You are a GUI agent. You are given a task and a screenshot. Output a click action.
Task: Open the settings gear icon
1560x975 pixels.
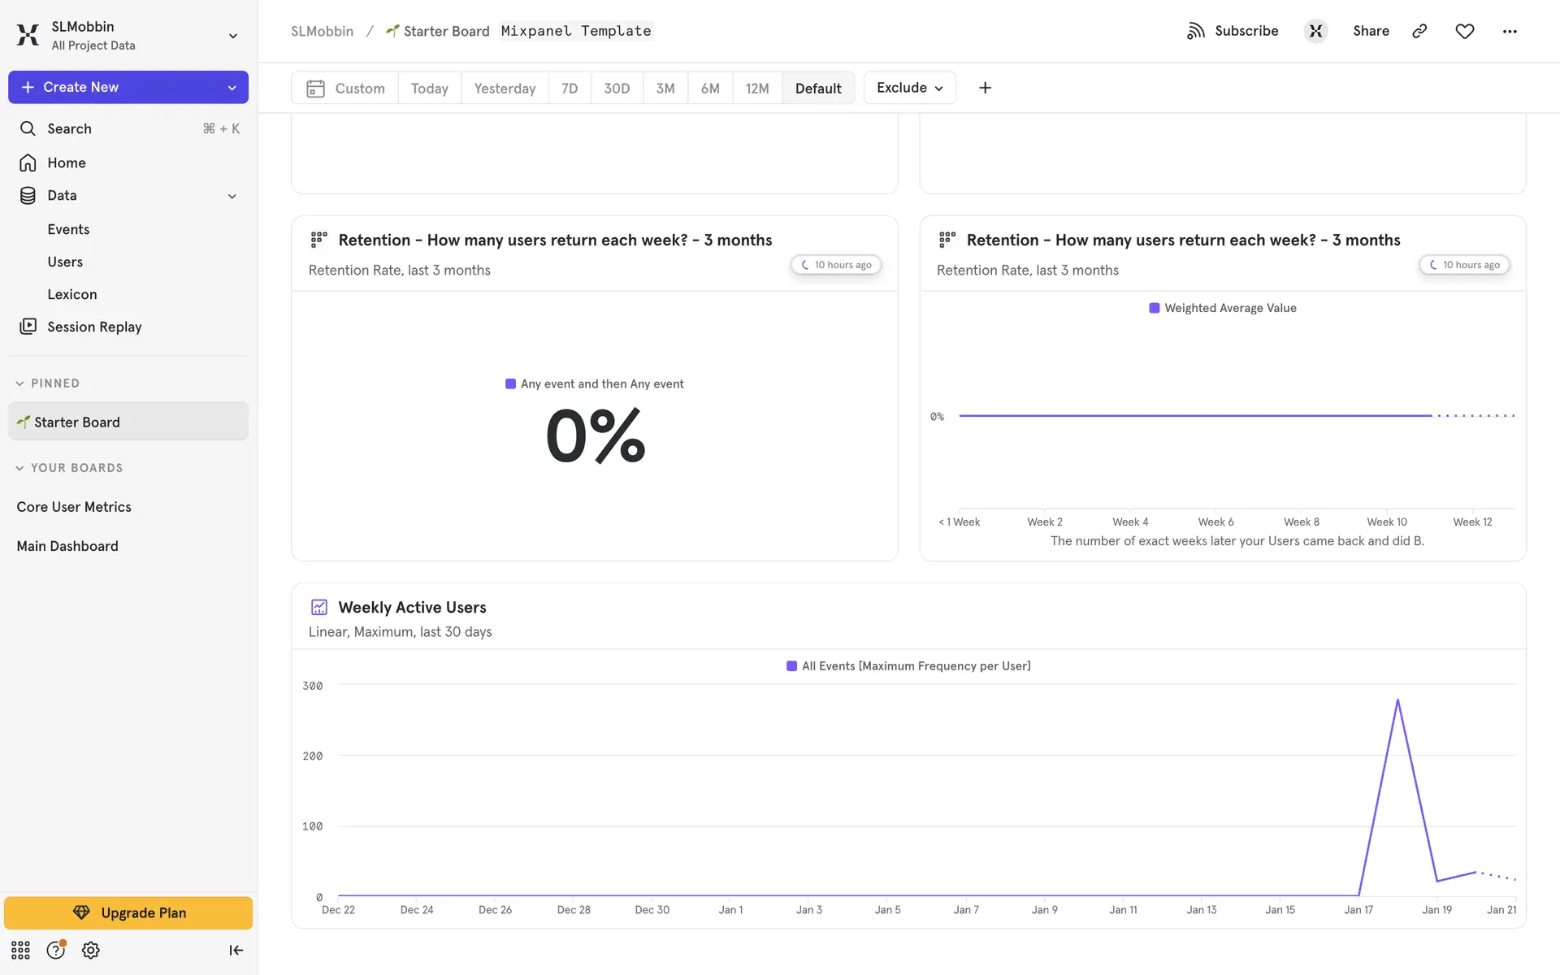tap(91, 950)
